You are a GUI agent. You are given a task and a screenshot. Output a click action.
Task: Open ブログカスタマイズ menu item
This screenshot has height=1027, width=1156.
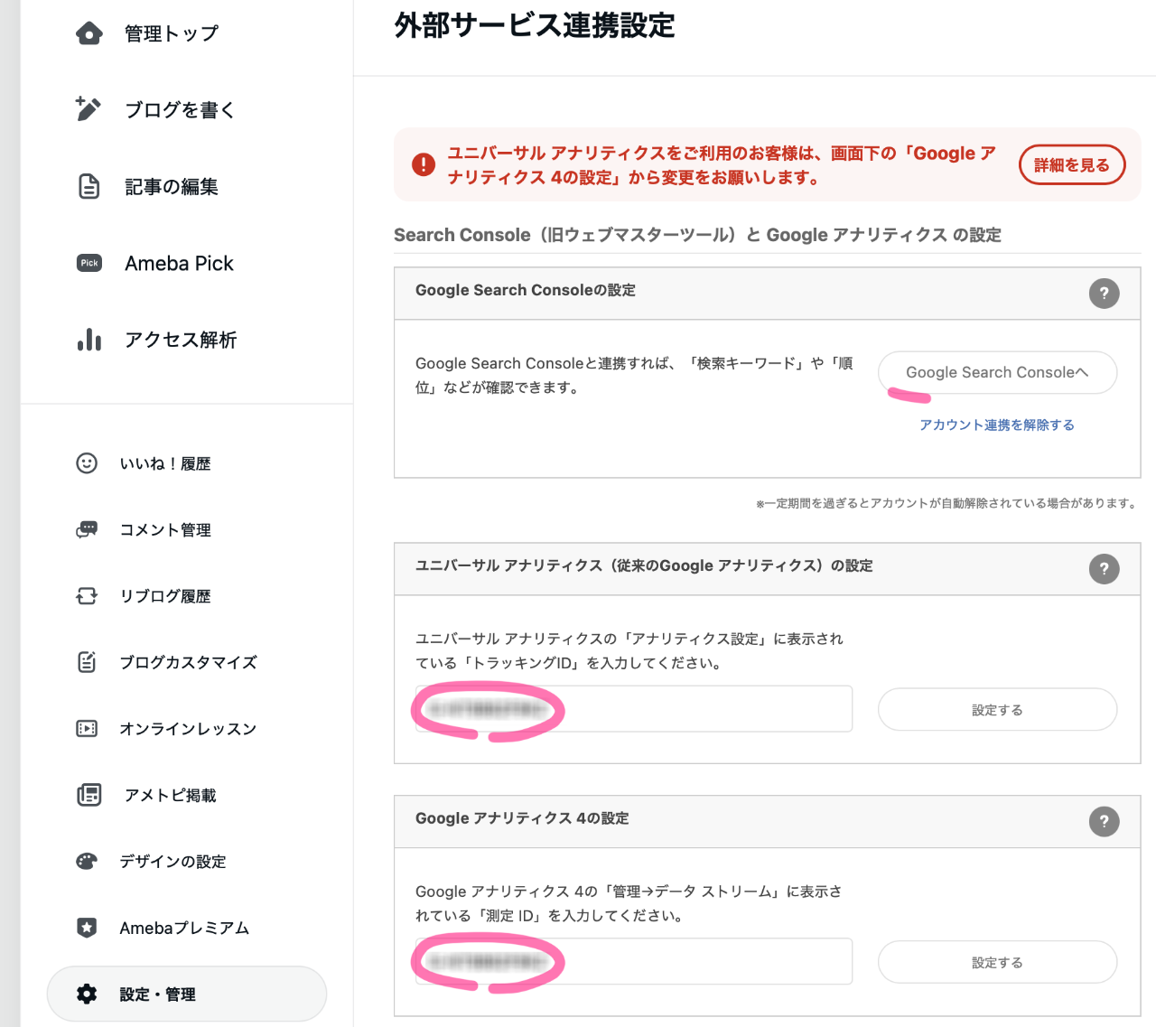point(188,662)
